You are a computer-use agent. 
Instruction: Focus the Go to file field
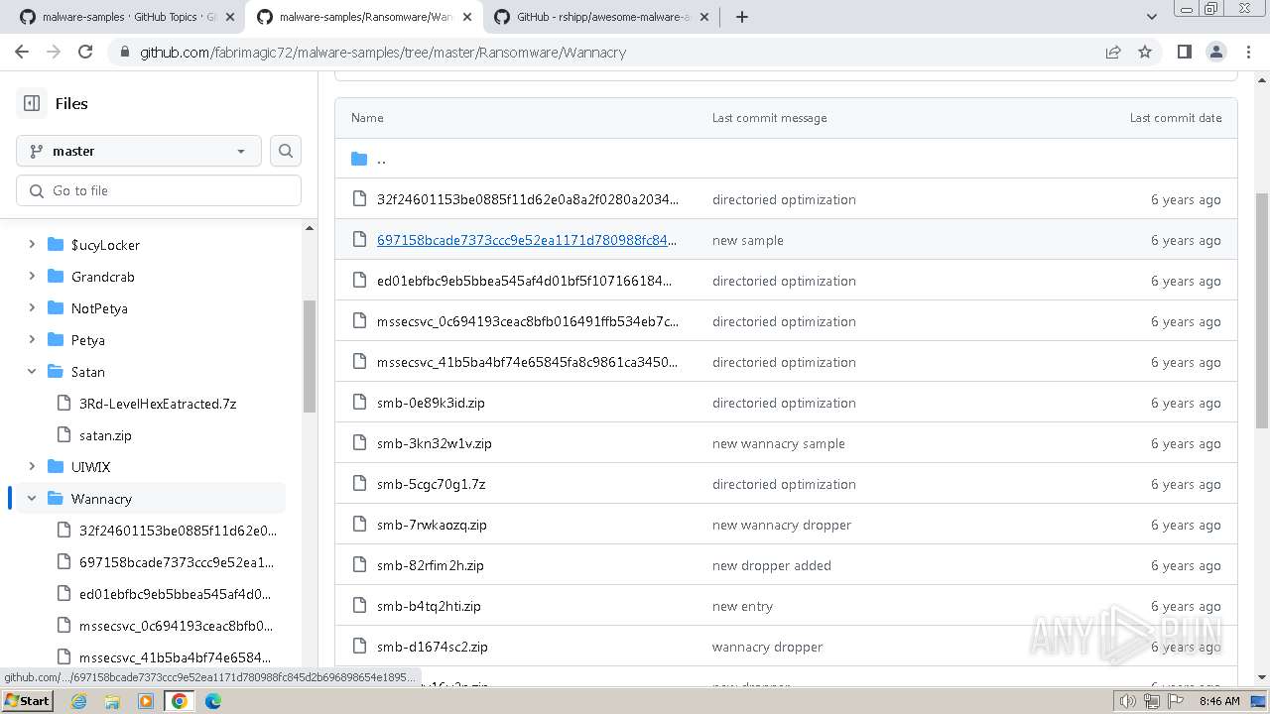159,190
